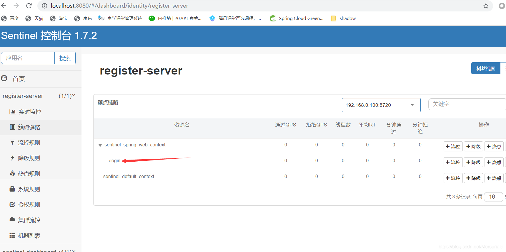Reload the page with refresh icon
506x252 pixels.
(29, 6)
